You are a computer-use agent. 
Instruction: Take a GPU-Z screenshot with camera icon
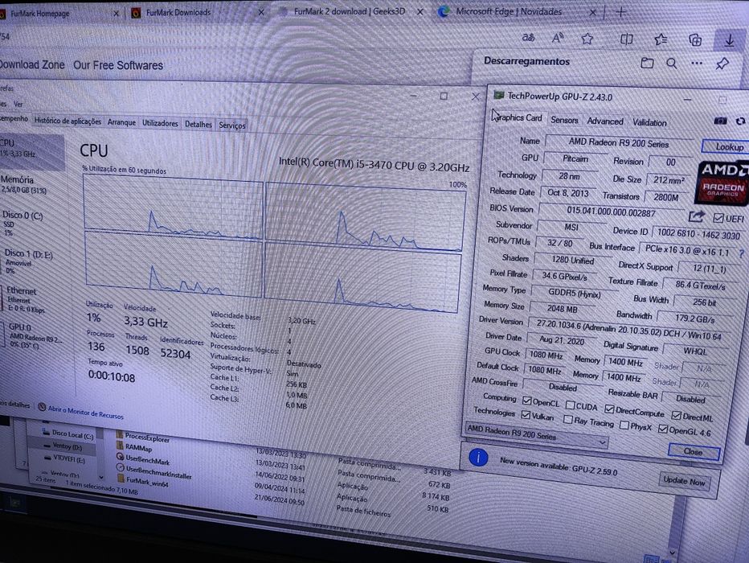720,121
